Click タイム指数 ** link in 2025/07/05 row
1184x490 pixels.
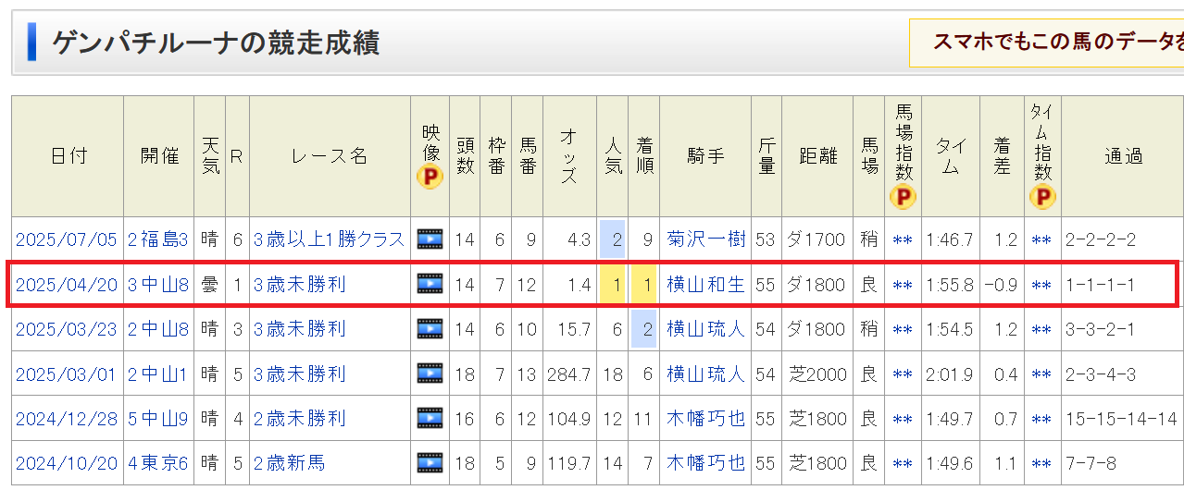click(x=1041, y=240)
